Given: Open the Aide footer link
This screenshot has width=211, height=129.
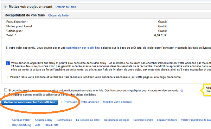Looking at the screenshot, I should click(38, 125).
